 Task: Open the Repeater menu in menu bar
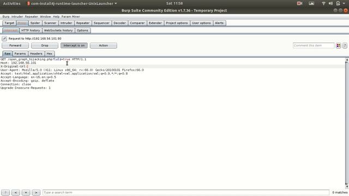pyautogui.click(x=32, y=16)
